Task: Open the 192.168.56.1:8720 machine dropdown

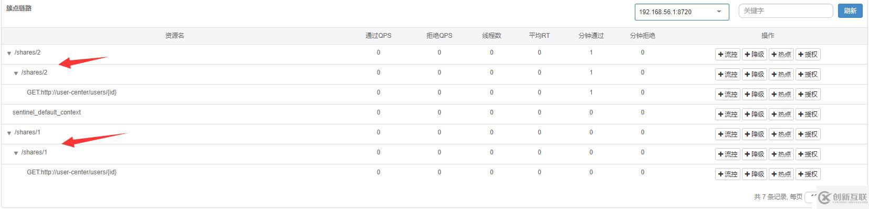Action: pos(682,12)
